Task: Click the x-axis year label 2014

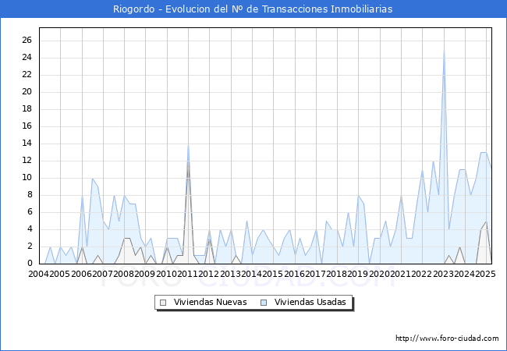Action: (252, 274)
